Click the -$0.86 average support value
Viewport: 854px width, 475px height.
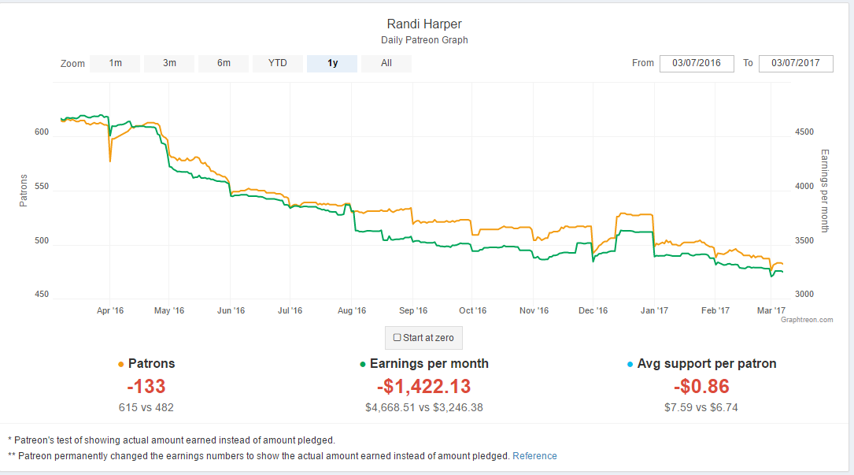click(701, 387)
